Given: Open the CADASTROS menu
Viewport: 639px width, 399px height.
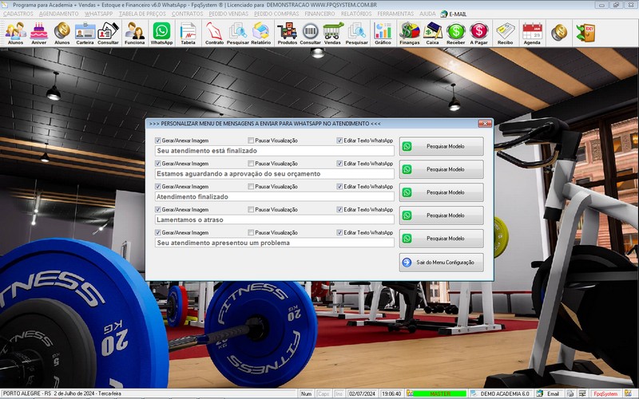Looking at the screenshot, I should click(18, 14).
